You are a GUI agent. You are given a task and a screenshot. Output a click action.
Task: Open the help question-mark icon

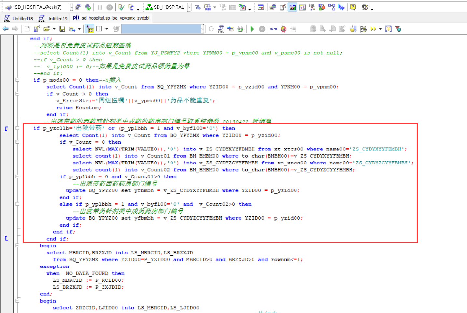[x=353, y=7]
